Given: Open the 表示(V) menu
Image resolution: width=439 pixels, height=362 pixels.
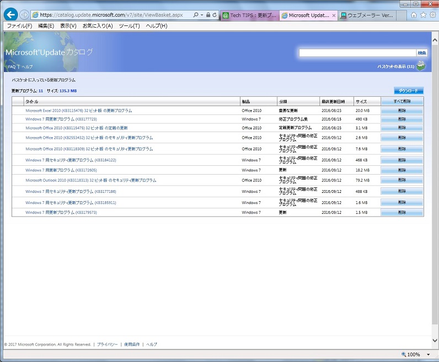Looking at the screenshot, I should point(68,26).
